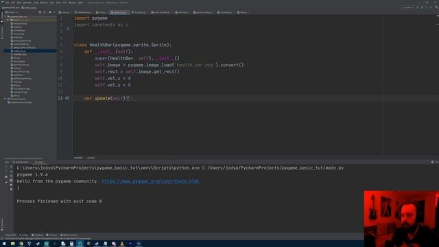This screenshot has width=439, height=247.
Task: Select the pygame_basic tab in Run panel
Action: click(x=21, y=162)
